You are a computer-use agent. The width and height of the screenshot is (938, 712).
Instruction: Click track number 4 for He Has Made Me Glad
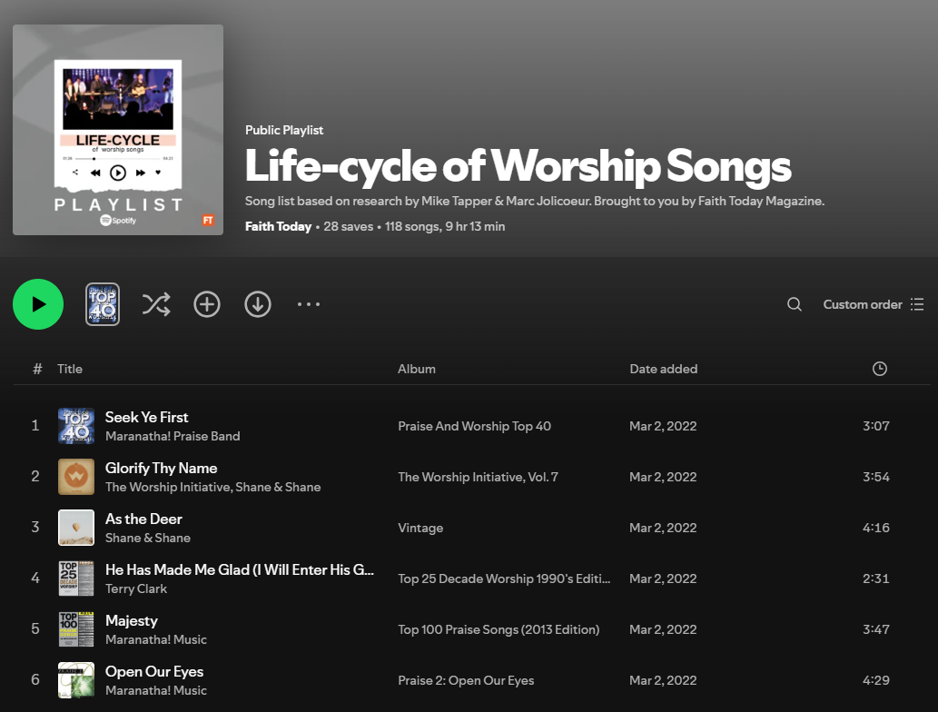point(35,578)
